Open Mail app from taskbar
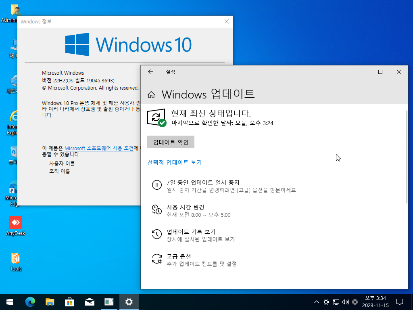 90,302
